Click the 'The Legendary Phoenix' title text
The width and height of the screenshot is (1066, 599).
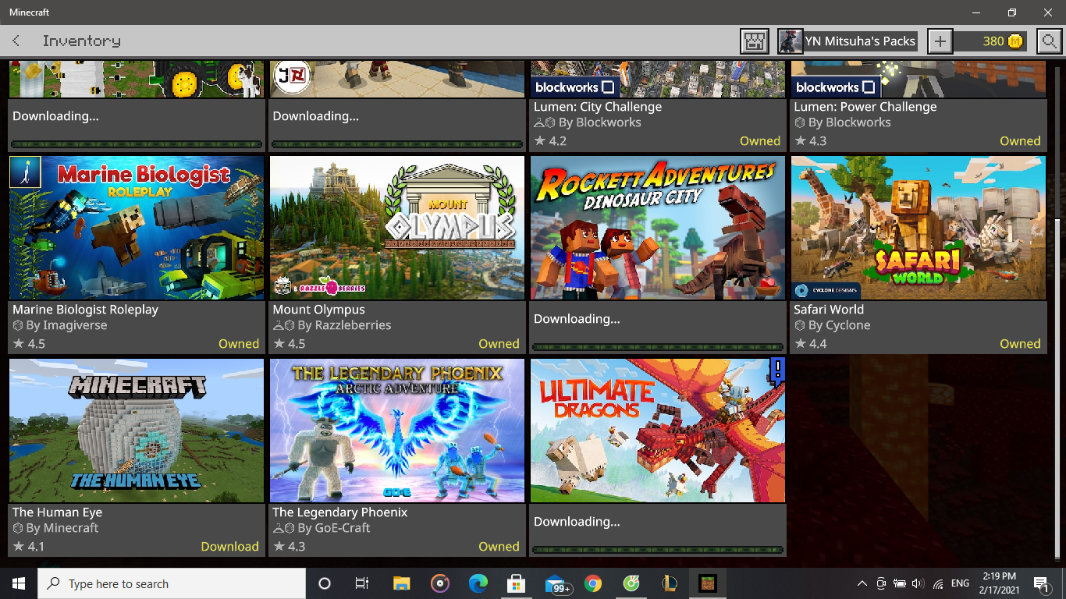(340, 512)
